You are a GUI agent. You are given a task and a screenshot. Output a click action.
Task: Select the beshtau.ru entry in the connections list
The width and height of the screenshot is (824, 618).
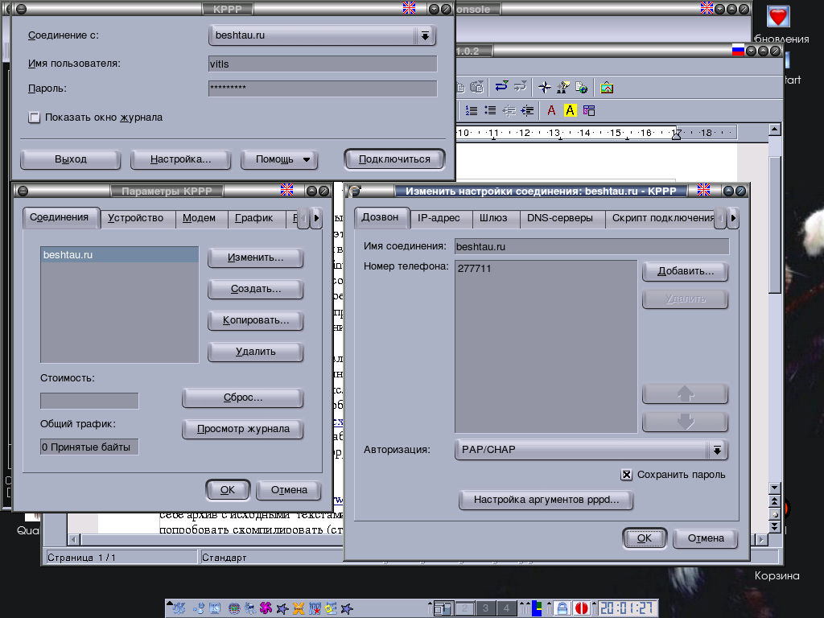tap(119, 255)
